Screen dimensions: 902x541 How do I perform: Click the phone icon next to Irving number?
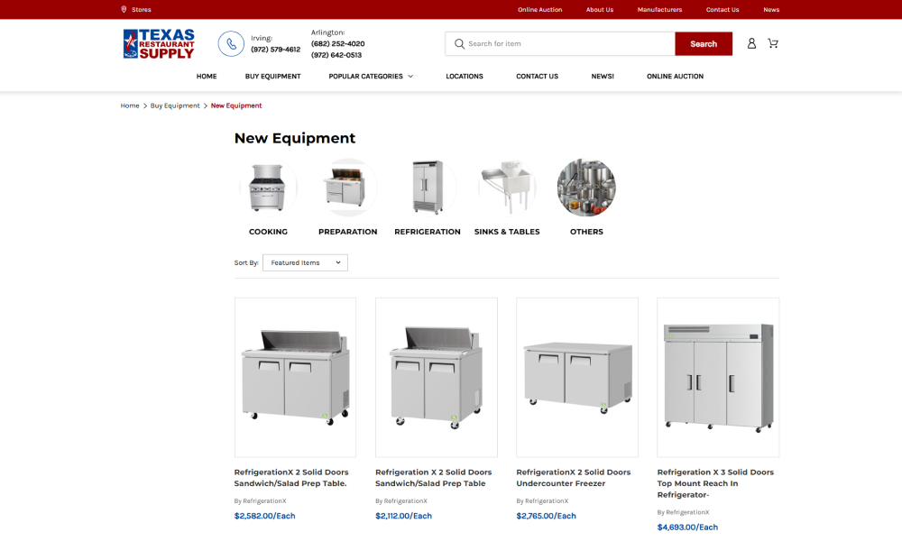coord(231,43)
